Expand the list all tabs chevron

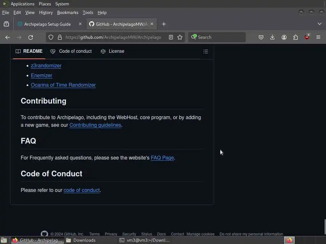(x=320, y=24)
